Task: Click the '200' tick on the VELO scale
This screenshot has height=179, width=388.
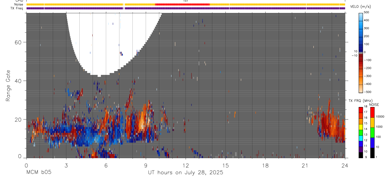Action: (367, 36)
